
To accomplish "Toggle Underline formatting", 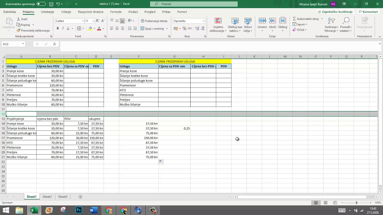I will pos(68,28).
